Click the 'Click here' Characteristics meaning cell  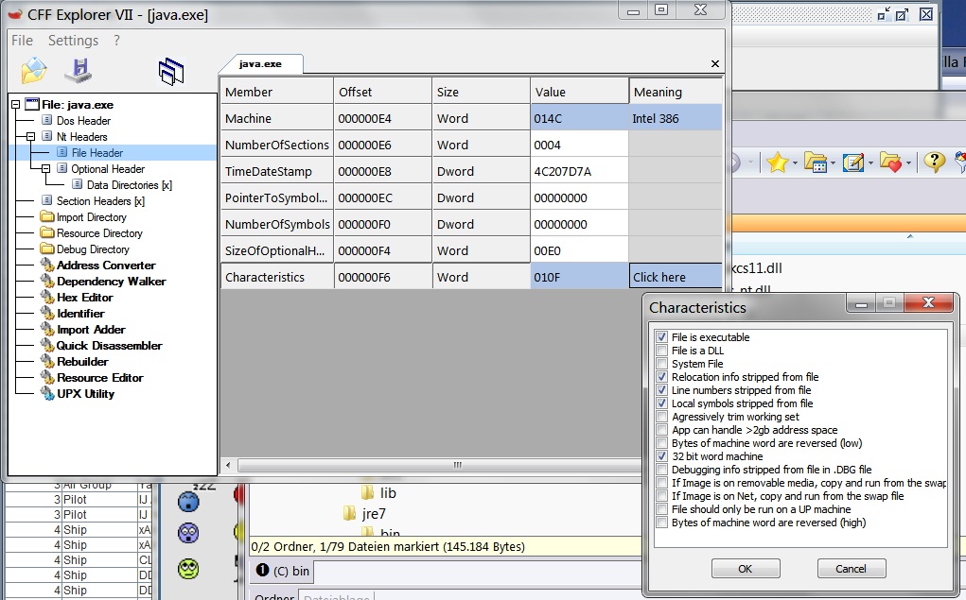click(x=676, y=277)
